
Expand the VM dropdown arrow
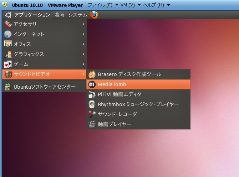pyautogui.click(x=139, y=5)
